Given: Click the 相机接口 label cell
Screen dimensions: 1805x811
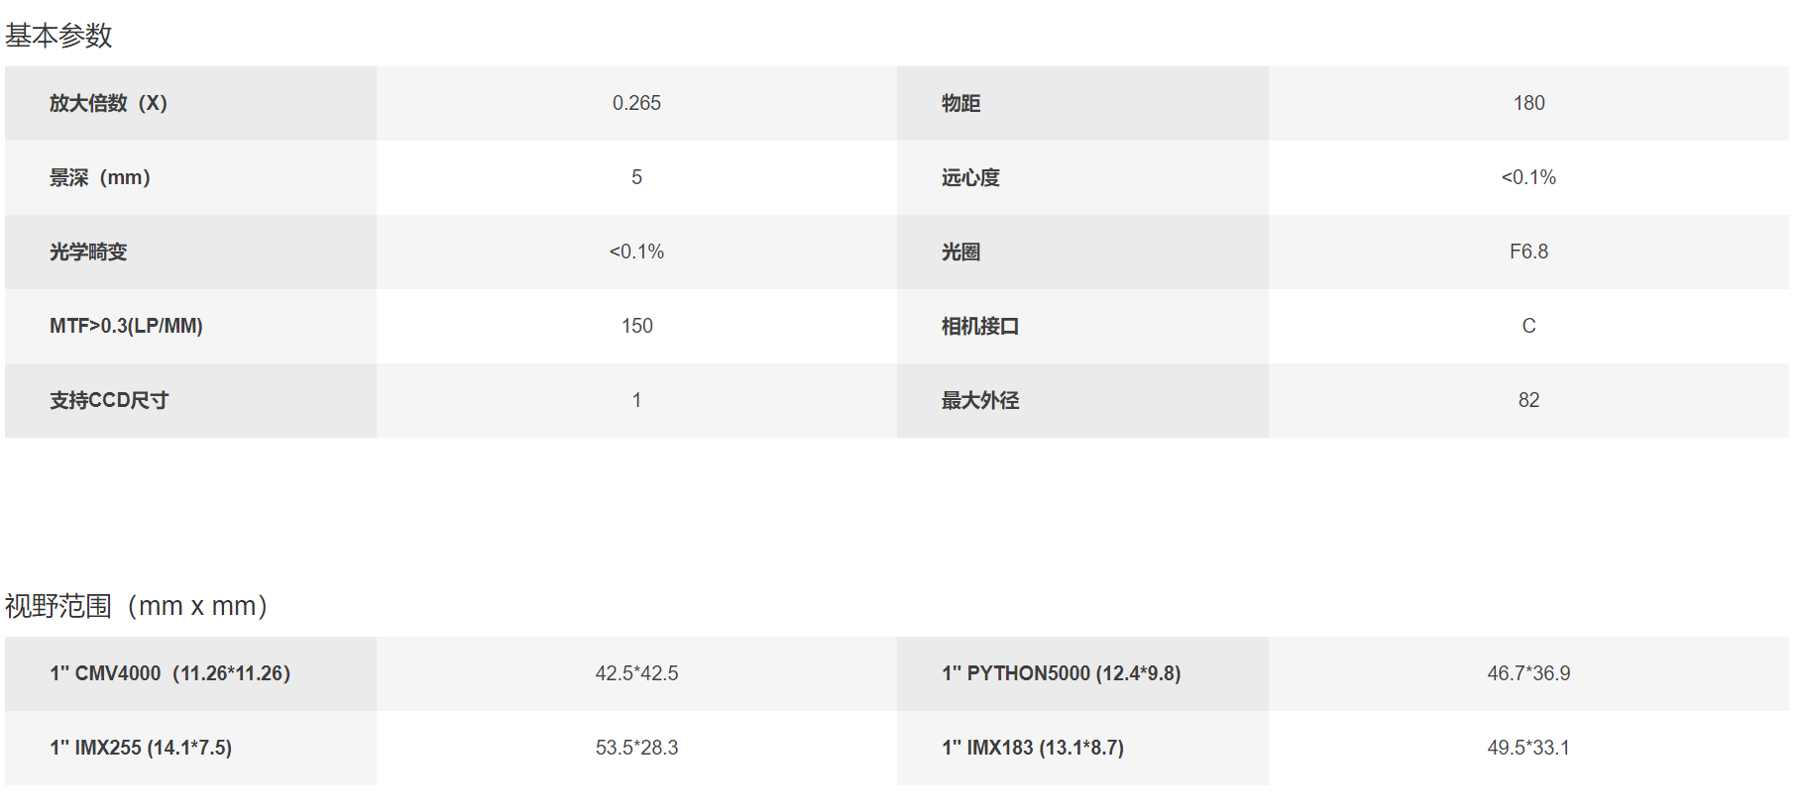Looking at the screenshot, I should (1082, 326).
